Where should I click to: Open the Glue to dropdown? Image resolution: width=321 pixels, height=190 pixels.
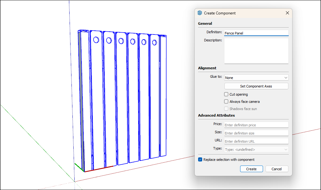pos(256,77)
